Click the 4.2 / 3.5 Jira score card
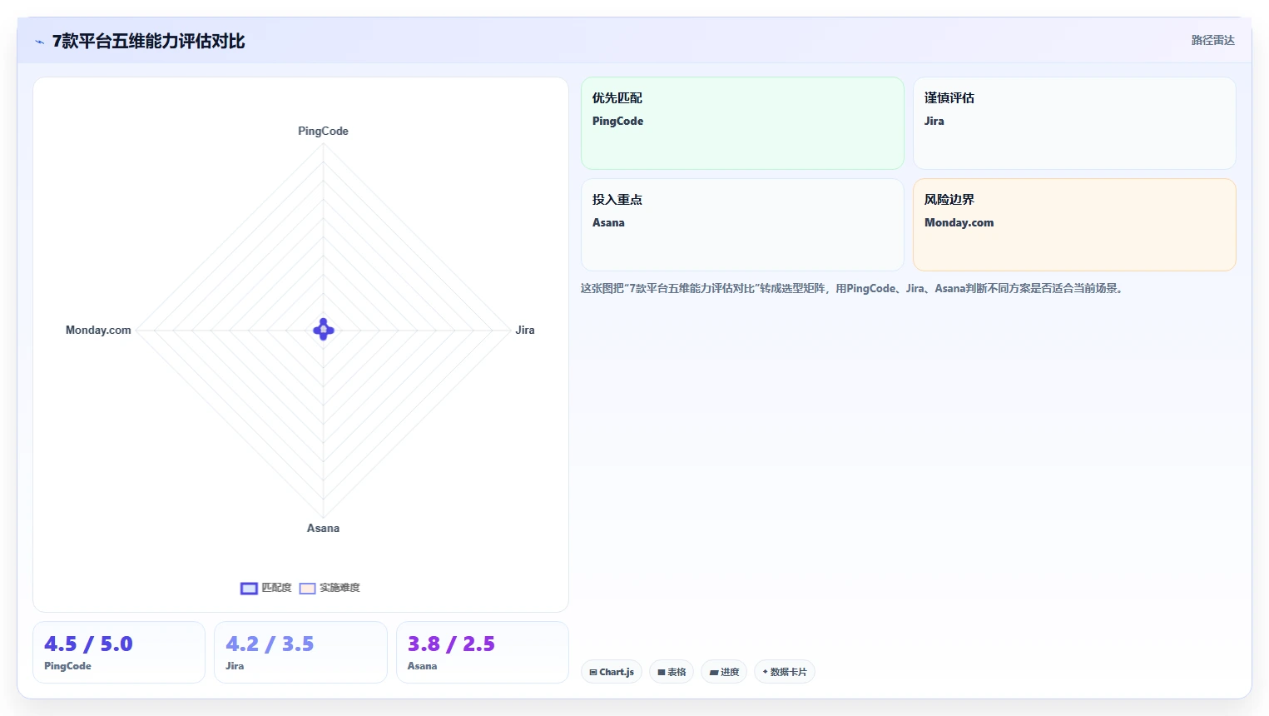 [x=300, y=652]
